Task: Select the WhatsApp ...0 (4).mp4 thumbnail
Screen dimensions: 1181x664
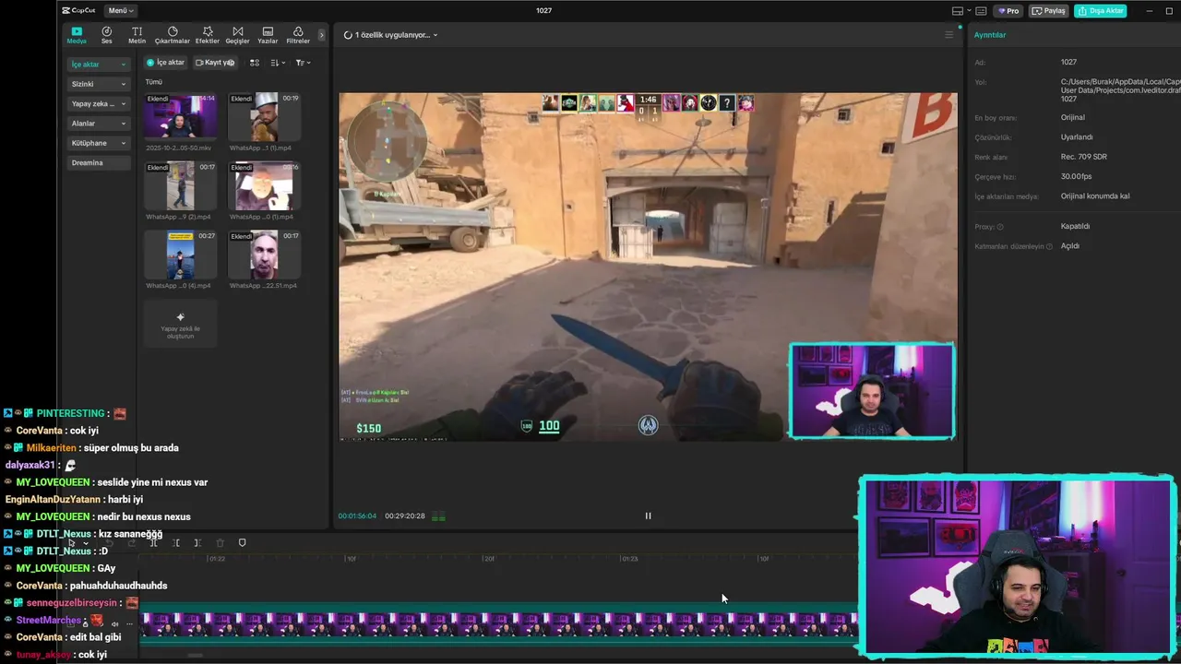Action: (181, 255)
